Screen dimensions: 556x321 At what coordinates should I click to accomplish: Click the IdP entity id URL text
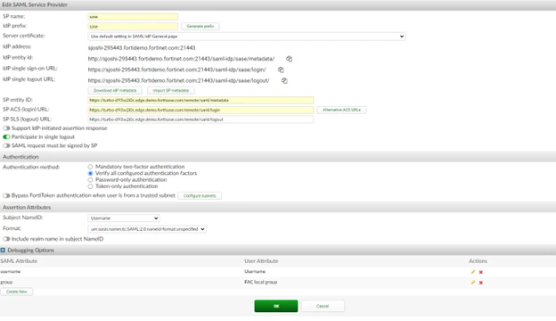point(181,59)
